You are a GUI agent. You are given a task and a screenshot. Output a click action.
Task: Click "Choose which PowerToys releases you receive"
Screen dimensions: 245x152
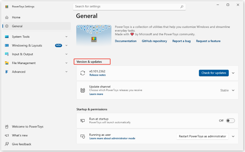[116, 90]
